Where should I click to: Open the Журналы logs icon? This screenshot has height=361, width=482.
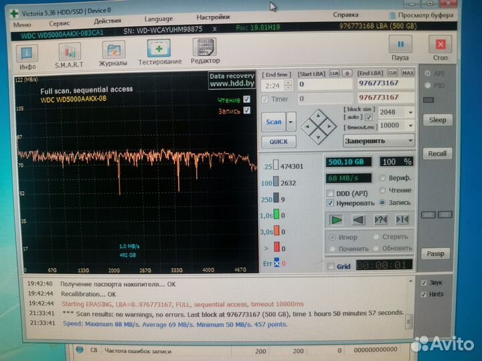click(113, 51)
